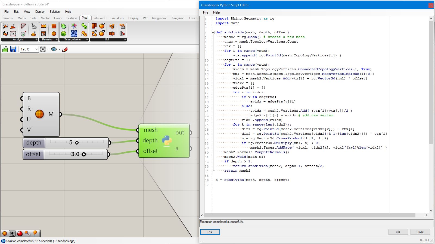The image size is (435, 244).
Task: Open the 195% zoom level dropdown
Action: coord(36,49)
